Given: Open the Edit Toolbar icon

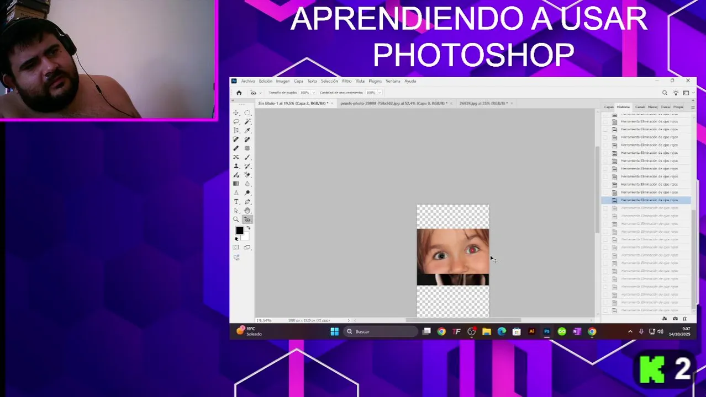Looking at the screenshot, I should [236, 257].
